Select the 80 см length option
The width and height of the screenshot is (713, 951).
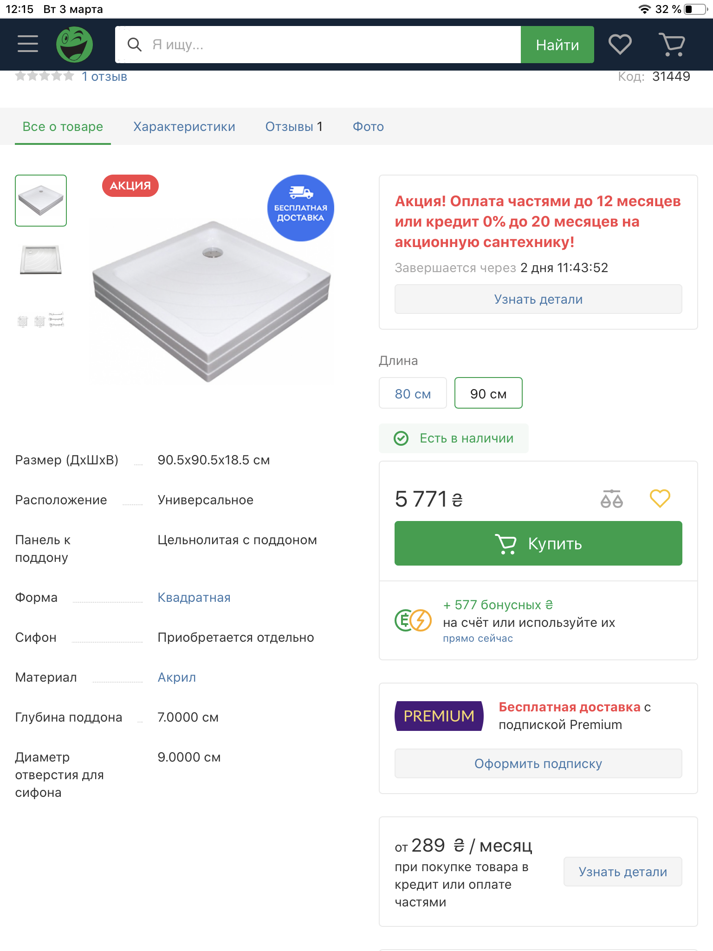pyautogui.click(x=413, y=393)
